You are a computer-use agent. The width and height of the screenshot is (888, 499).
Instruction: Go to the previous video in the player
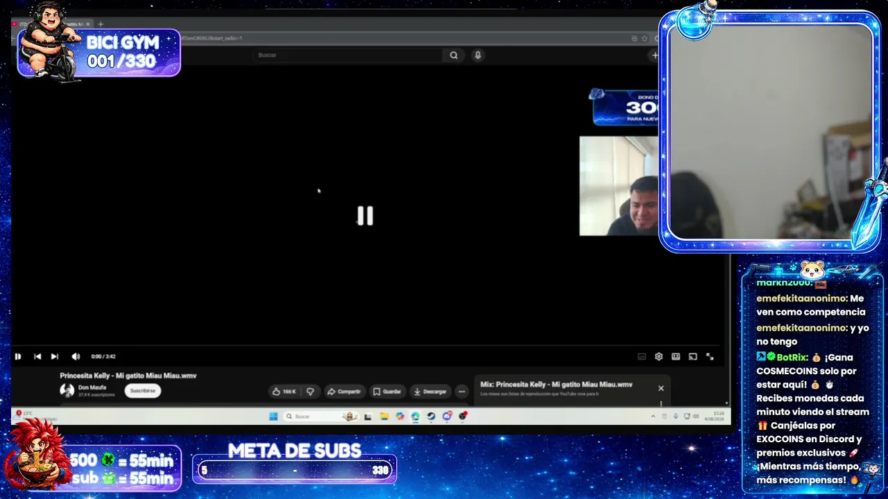37,356
